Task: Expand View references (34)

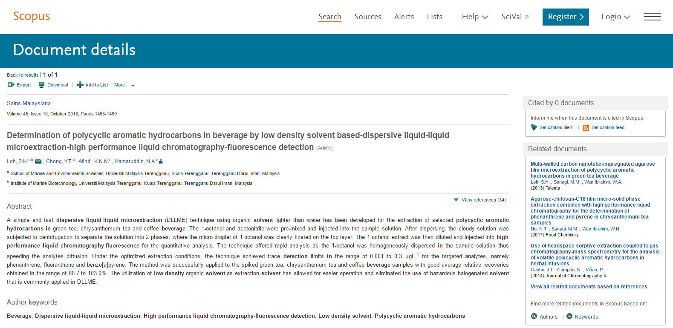Action: pyautogui.click(x=479, y=200)
